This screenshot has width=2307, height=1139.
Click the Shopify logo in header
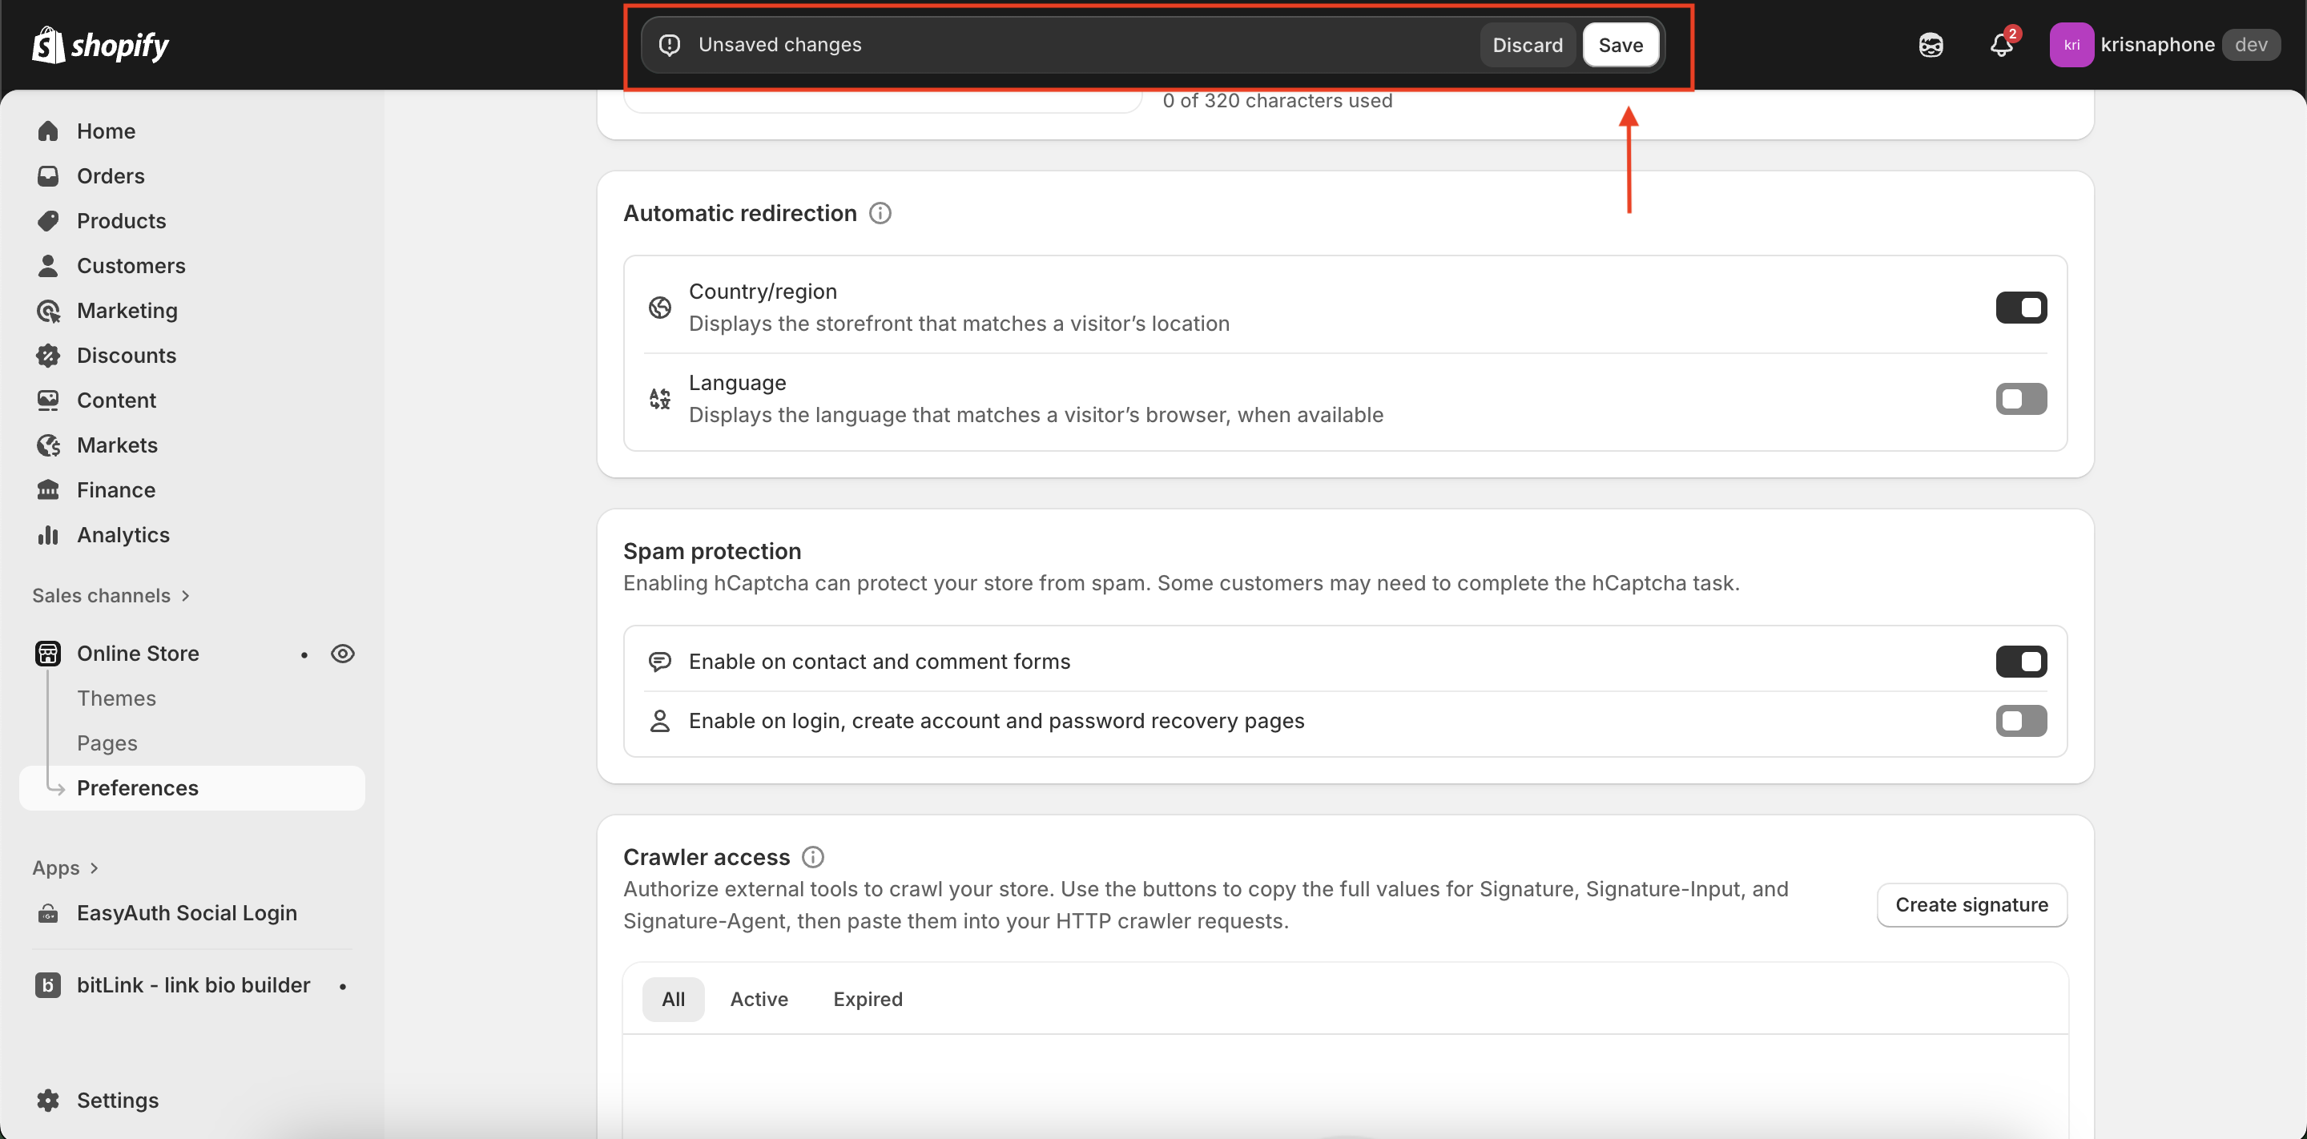click(x=100, y=45)
